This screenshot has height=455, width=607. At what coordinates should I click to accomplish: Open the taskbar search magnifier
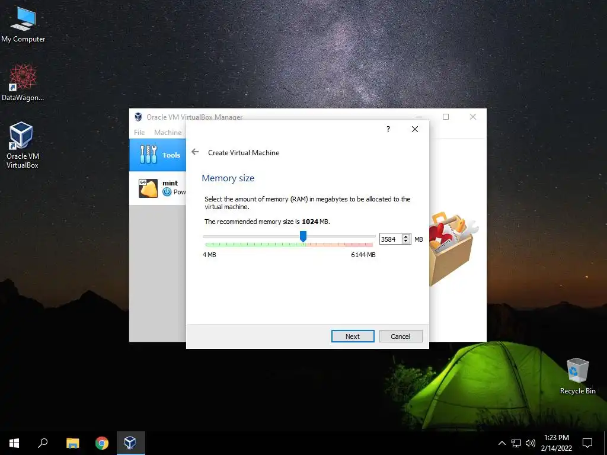43,443
